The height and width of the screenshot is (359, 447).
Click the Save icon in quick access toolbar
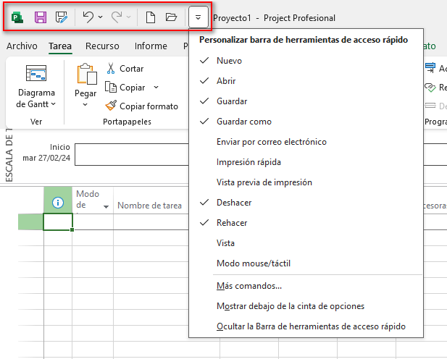(x=41, y=17)
